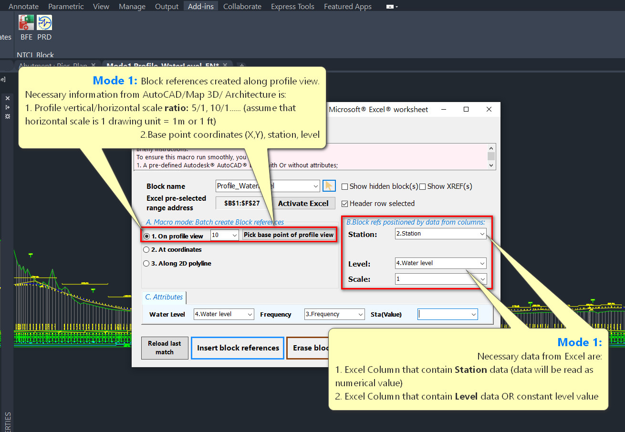Viewport: 625px width, 432px height.
Task: Open the docked palette properties gear
Action: pos(8,116)
